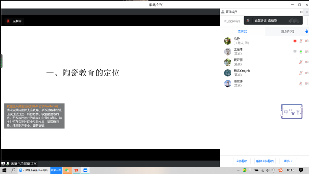Screen dimensions: 309x174
Task: Click the 全体静音 button
Action: coord(242,161)
